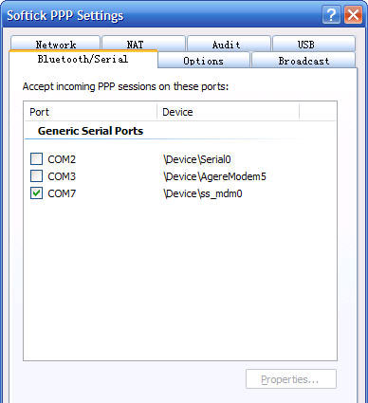The image size is (368, 403).
Task: Open the NAT tab
Action: click(x=144, y=44)
